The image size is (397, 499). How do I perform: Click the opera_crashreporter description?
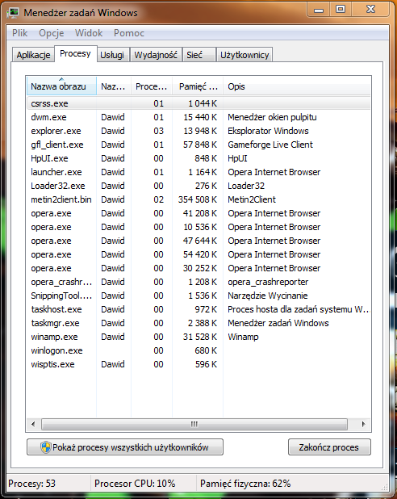tap(268, 282)
